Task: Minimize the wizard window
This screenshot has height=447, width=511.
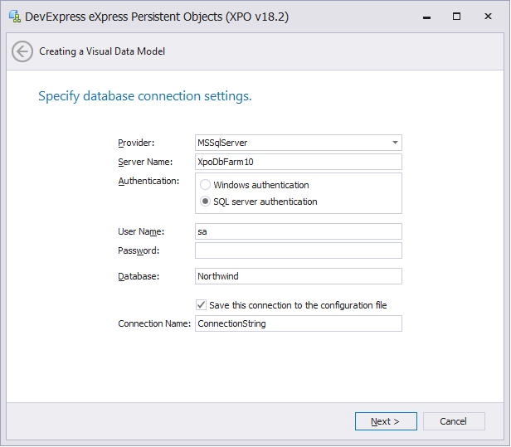Action: pyautogui.click(x=418, y=16)
